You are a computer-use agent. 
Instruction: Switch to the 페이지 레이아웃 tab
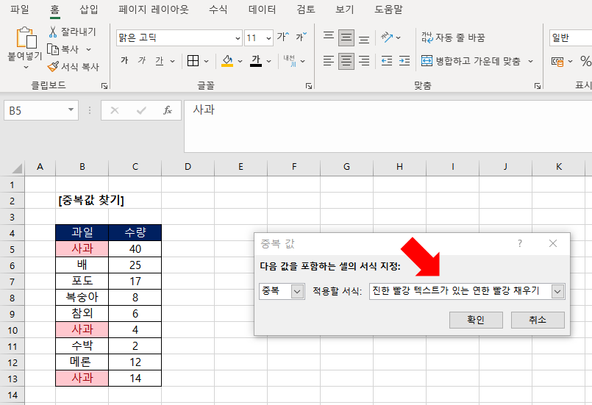coord(153,9)
